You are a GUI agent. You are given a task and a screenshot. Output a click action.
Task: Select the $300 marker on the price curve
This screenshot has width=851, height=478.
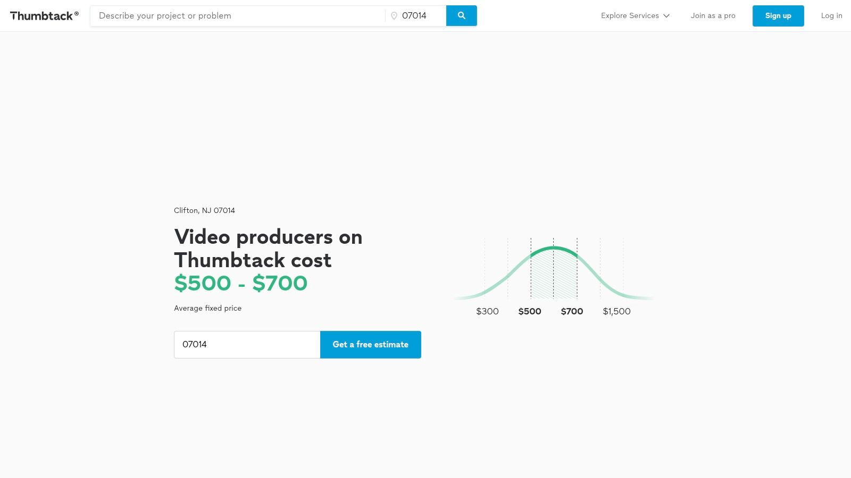click(487, 311)
